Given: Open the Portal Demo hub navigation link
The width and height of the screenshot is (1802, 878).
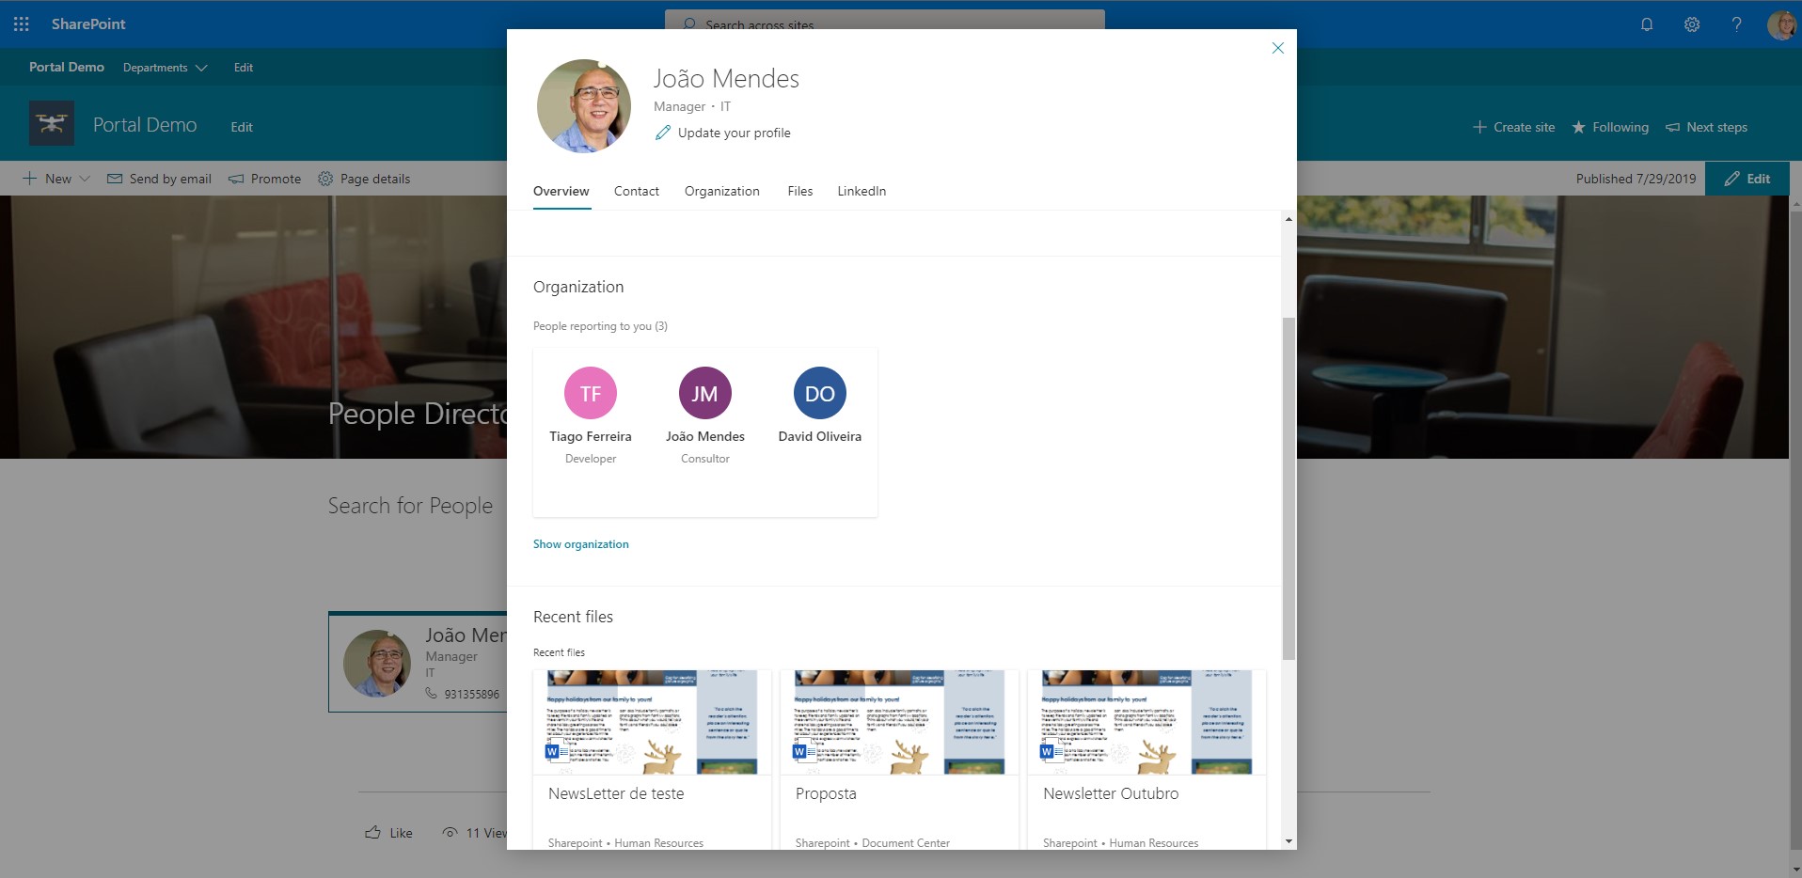Looking at the screenshot, I should point(67,67).
